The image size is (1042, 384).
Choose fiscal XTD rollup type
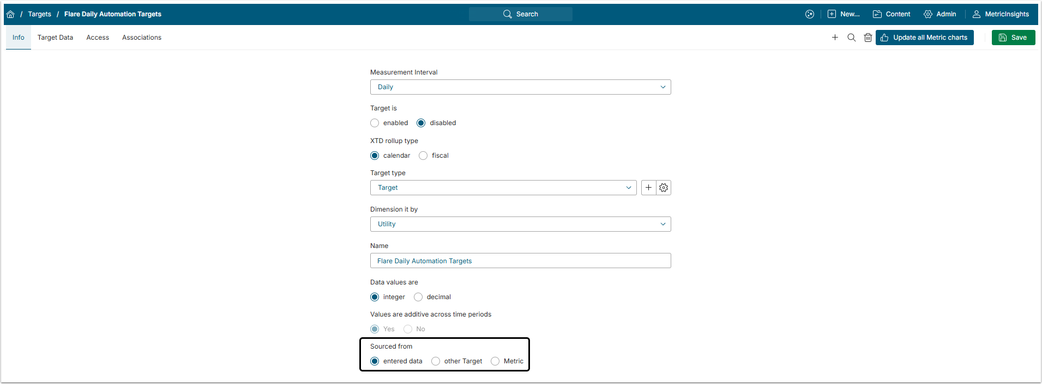pyautogui.click(x=423, y=156)
